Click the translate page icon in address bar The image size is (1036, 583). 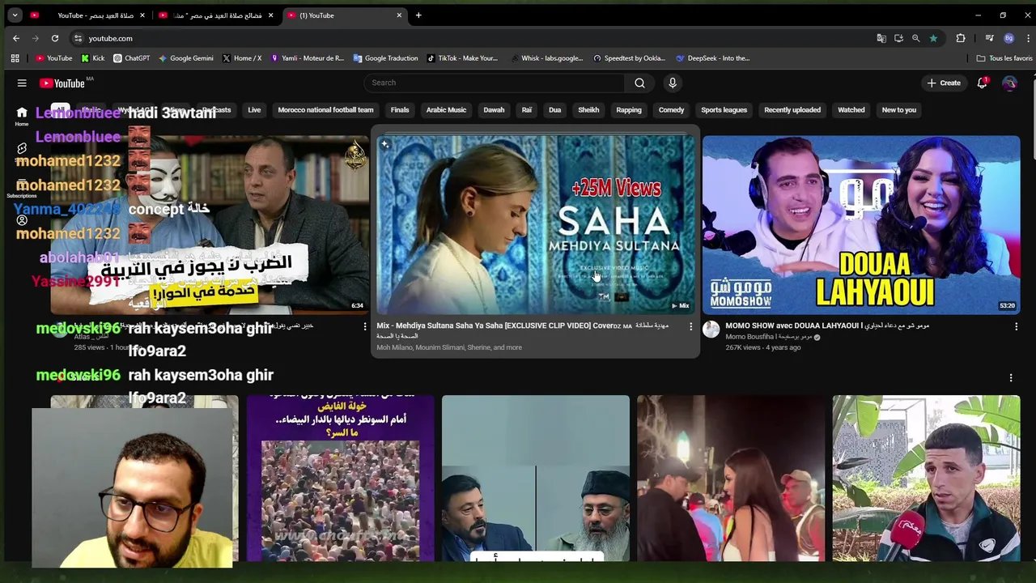881,38
